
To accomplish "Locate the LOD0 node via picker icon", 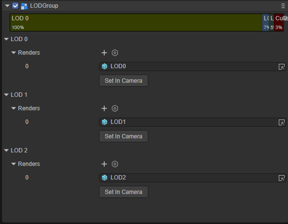I will pos(282,67).
